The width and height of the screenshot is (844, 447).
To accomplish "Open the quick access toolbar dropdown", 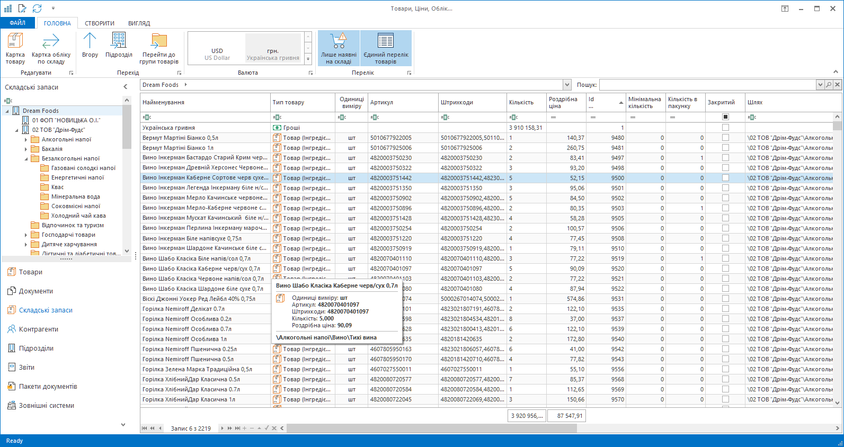I will pyautogui.click(x=53, y=8).
